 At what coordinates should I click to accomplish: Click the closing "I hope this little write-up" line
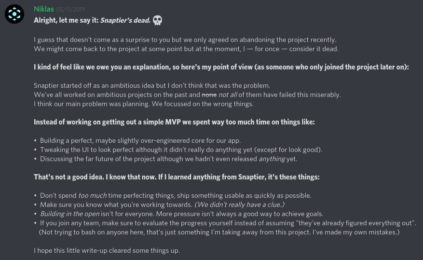tap(107, 250)
